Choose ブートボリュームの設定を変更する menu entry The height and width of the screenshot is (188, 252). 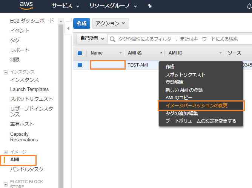click(201, 121)
